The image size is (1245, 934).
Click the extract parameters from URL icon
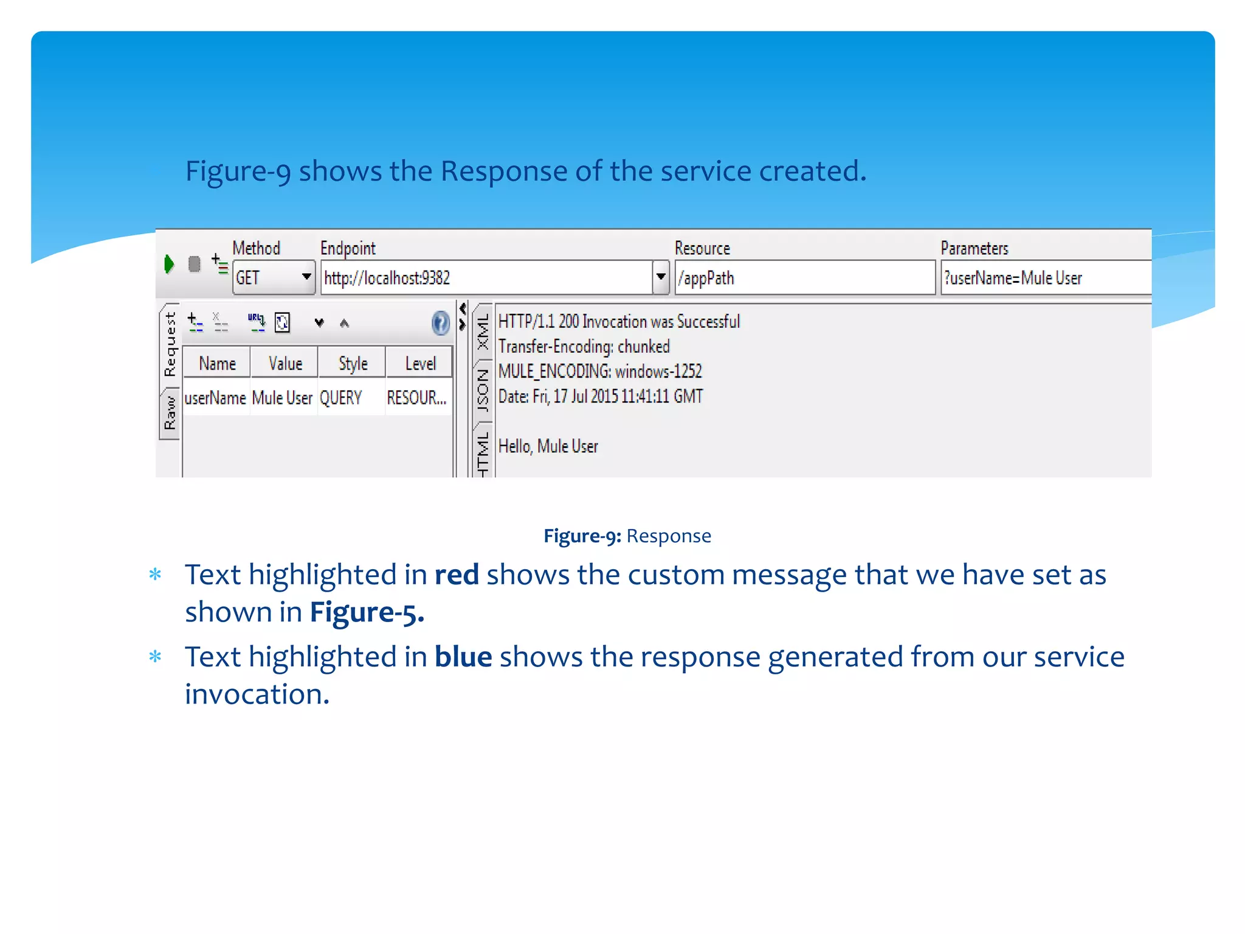point(257,322)
